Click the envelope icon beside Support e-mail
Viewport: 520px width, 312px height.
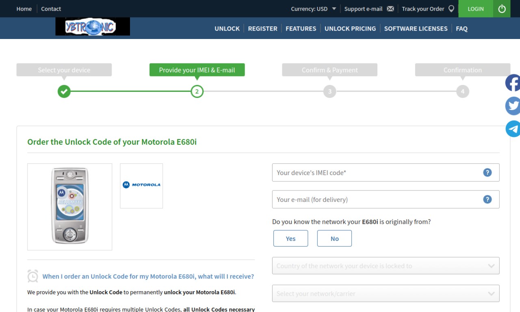[x=390, y=9]
